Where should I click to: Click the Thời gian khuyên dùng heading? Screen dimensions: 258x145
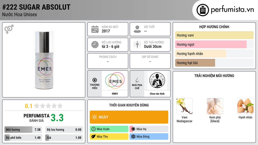pyautogui.click(x=129, y=105)
